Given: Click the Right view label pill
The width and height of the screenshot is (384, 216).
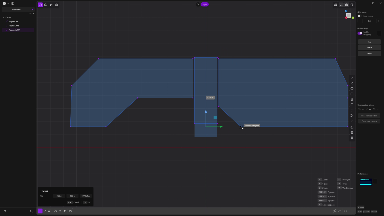Looking at the screenshot, I should click(205, 4).
